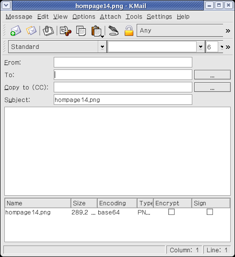Expand the main toolbar overflow chevron

(x=228, y=31)
